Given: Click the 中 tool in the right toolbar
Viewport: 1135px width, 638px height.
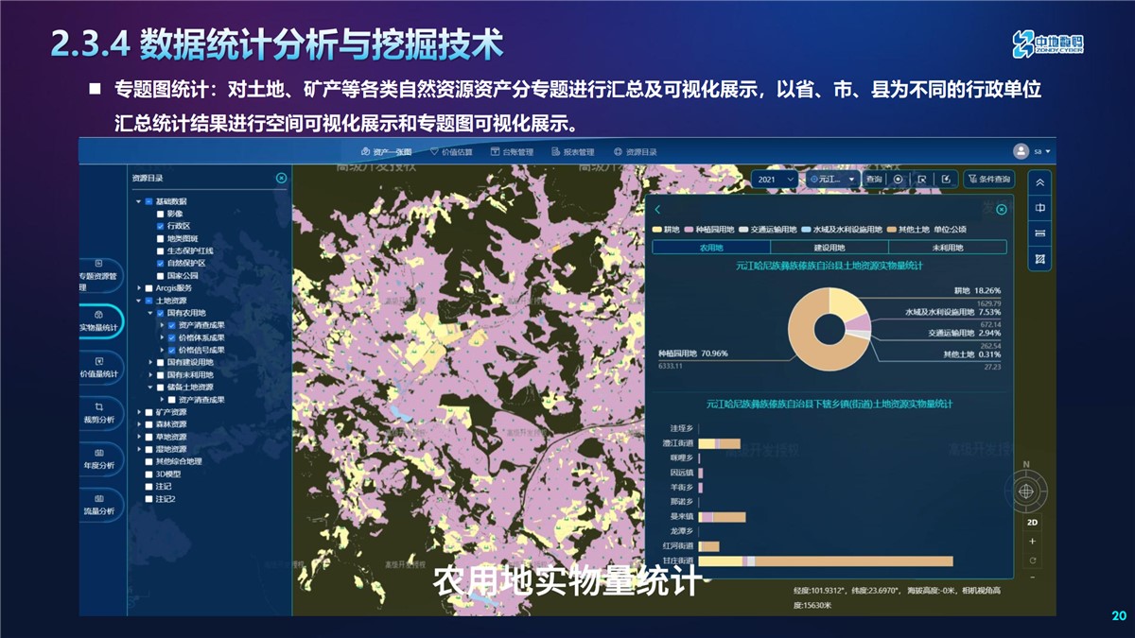Looking at the screenshot, I should 1039,208.
